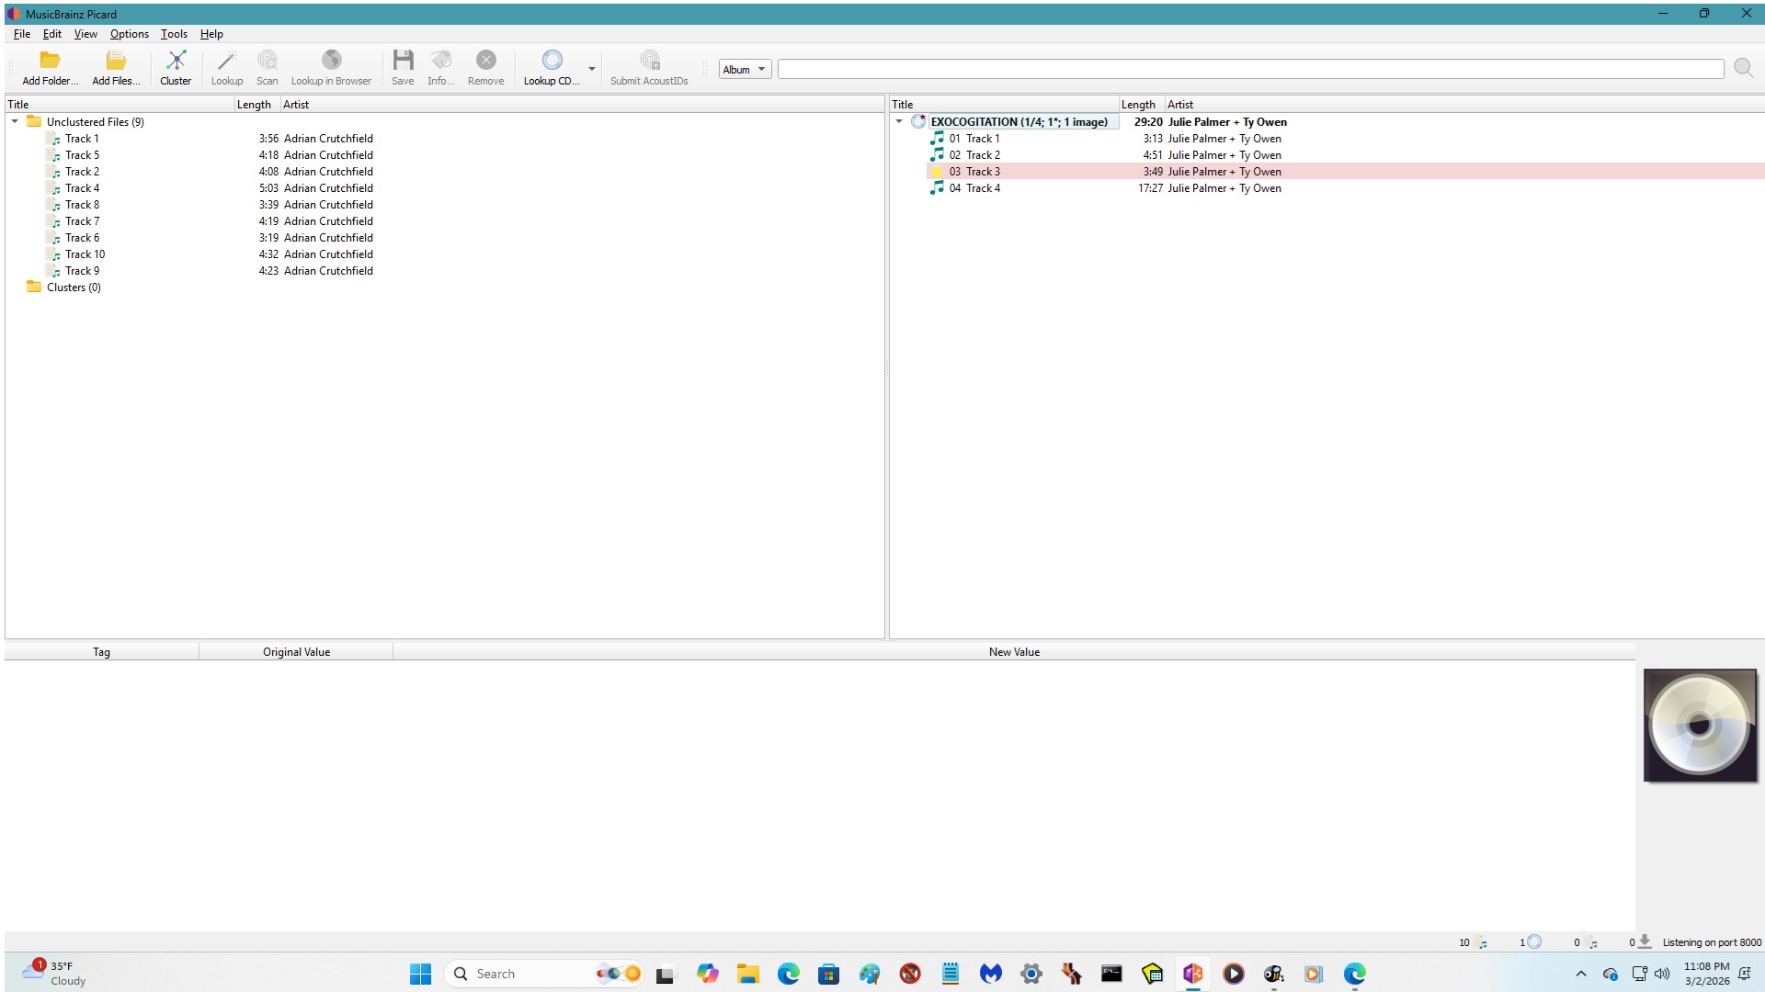Open the Options menu
The height and width of the screenshot is (992, 1765).
tap(129, 34)
